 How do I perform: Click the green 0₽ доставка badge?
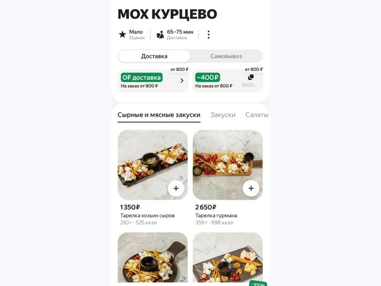tap(141, 77)
